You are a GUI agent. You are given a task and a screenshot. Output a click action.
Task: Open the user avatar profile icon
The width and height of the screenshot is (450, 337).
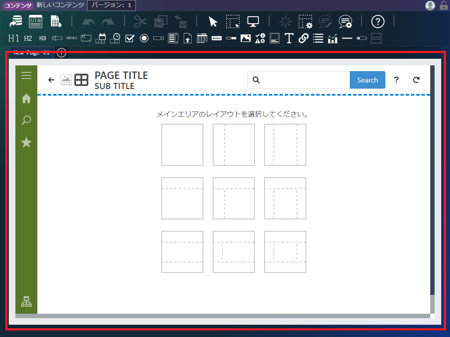tap(430, 5)
